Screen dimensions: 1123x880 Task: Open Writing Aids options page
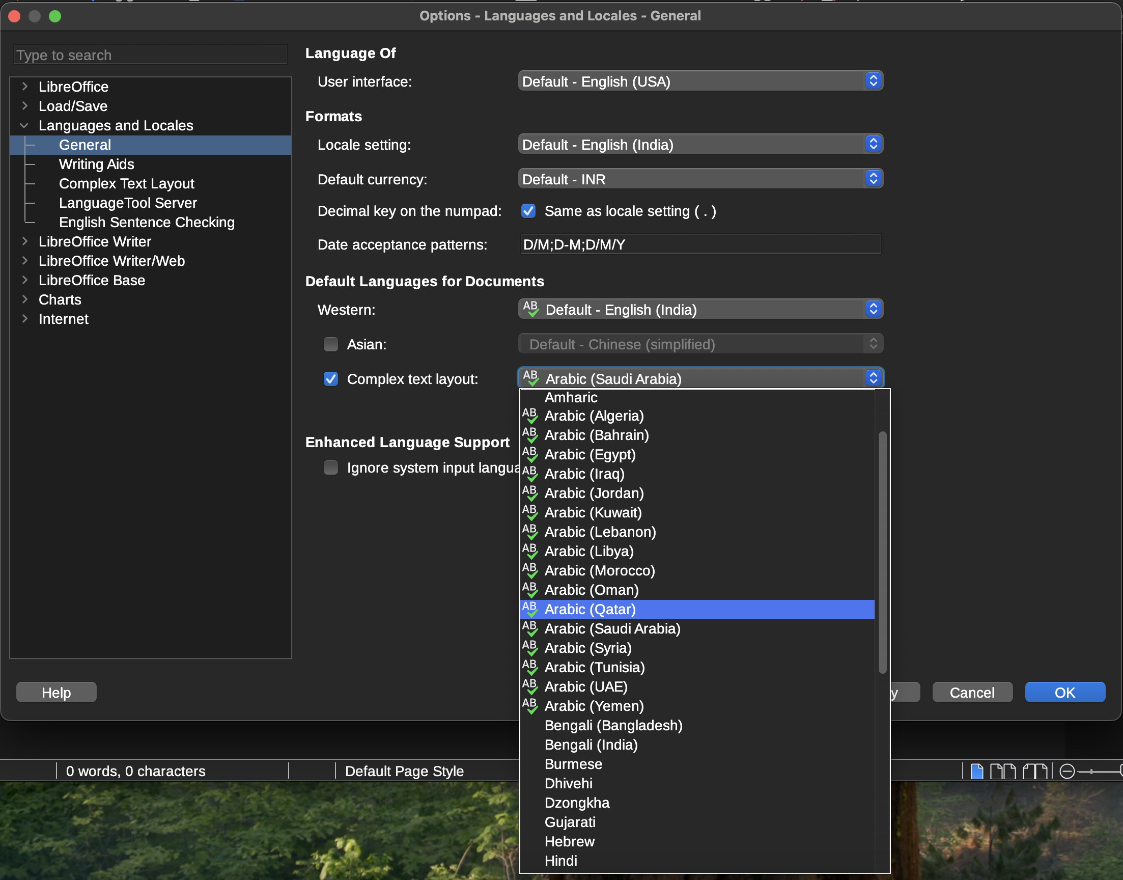(x=97, y=164)
